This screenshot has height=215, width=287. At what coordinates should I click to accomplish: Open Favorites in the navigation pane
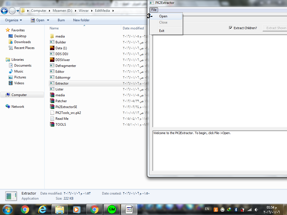(18, 30)
